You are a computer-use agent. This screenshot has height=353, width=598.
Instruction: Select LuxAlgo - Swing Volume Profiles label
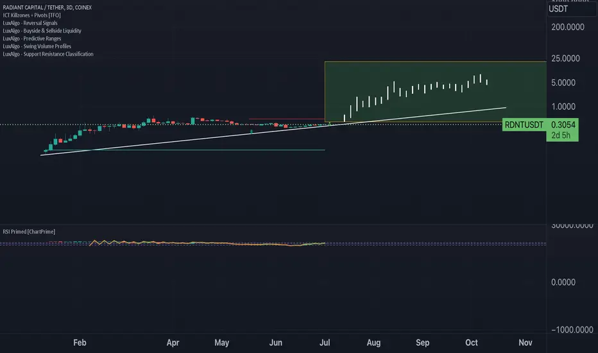pyautogui.click(x=37, y=46)
